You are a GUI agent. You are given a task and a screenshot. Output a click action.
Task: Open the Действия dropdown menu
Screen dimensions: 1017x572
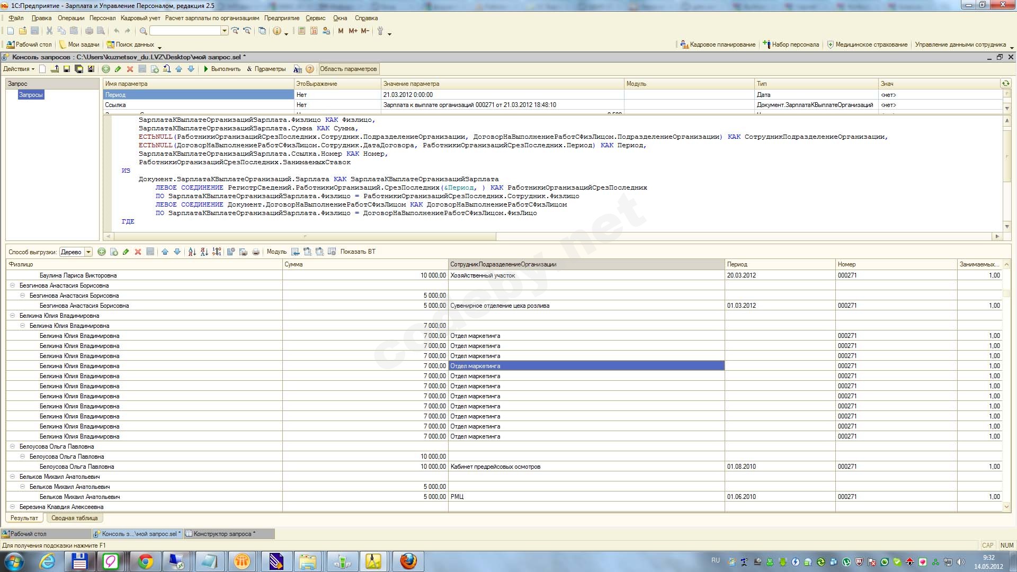click(19, 69)
